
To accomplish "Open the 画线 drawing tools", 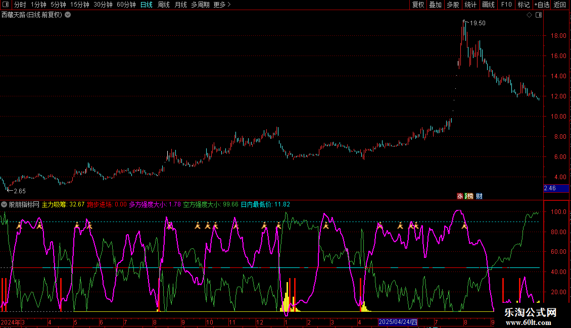I will [488, 5].
